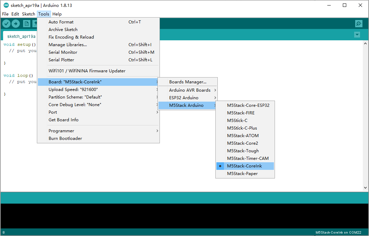This screenshot has height=236, width=369.
Task: Select M5Stack-Tough board
Action: pyautogui.click(x=245, y=151)
